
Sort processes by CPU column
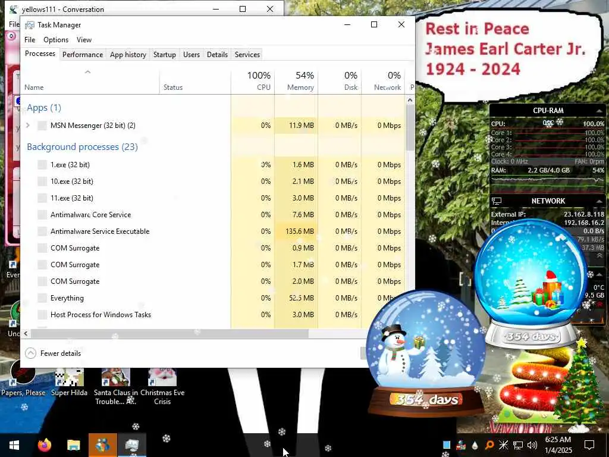[x=253, y=81]
